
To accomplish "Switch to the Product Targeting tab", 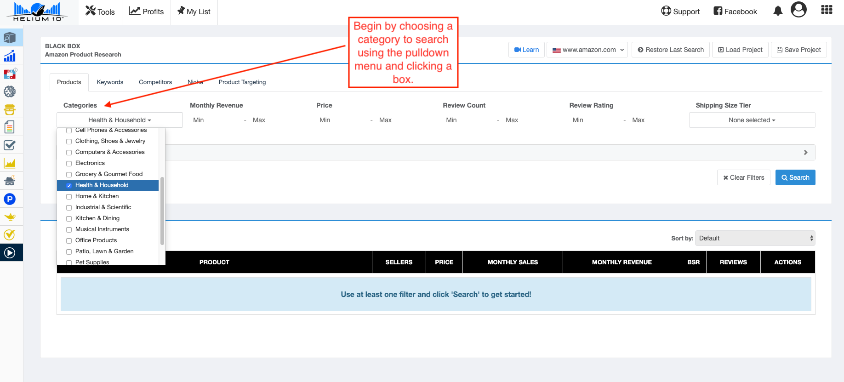I will 242,82.
